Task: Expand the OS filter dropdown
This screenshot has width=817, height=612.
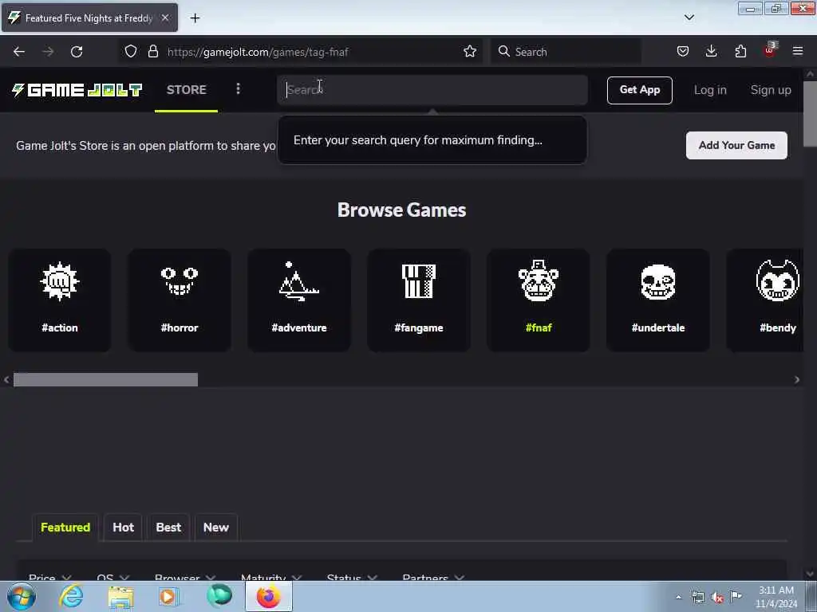Action: (113, 577)
